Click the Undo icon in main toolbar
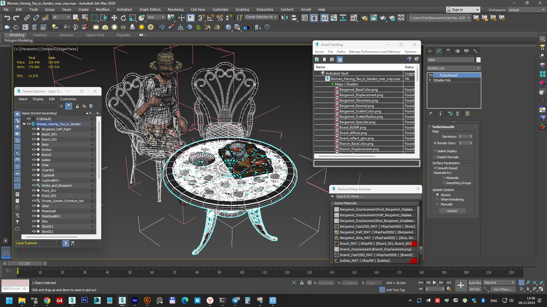Viewport: 547px width, 307px height. click(x=7, y=18)
